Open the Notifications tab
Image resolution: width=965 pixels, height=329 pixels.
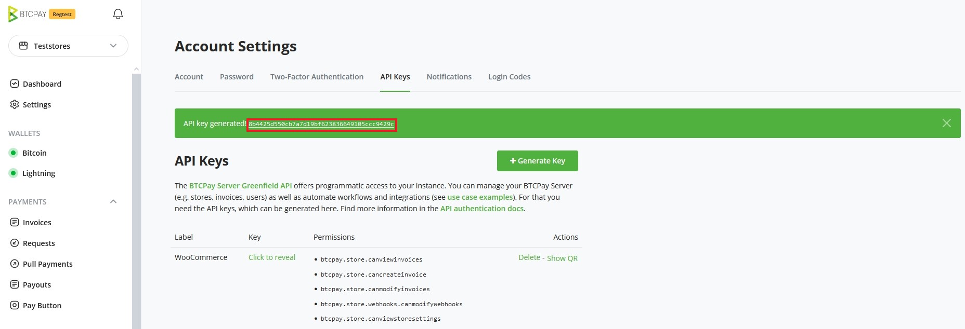[449, 77]
